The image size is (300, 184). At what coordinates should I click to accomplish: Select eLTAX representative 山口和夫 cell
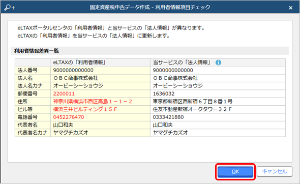(101, 125)
